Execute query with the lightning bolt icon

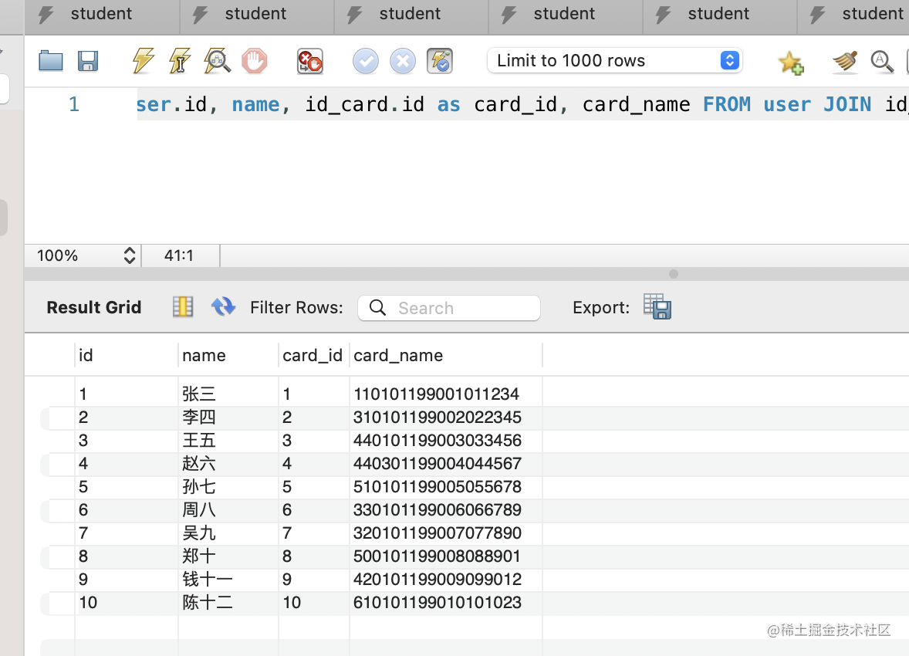(x=144, y=61)
